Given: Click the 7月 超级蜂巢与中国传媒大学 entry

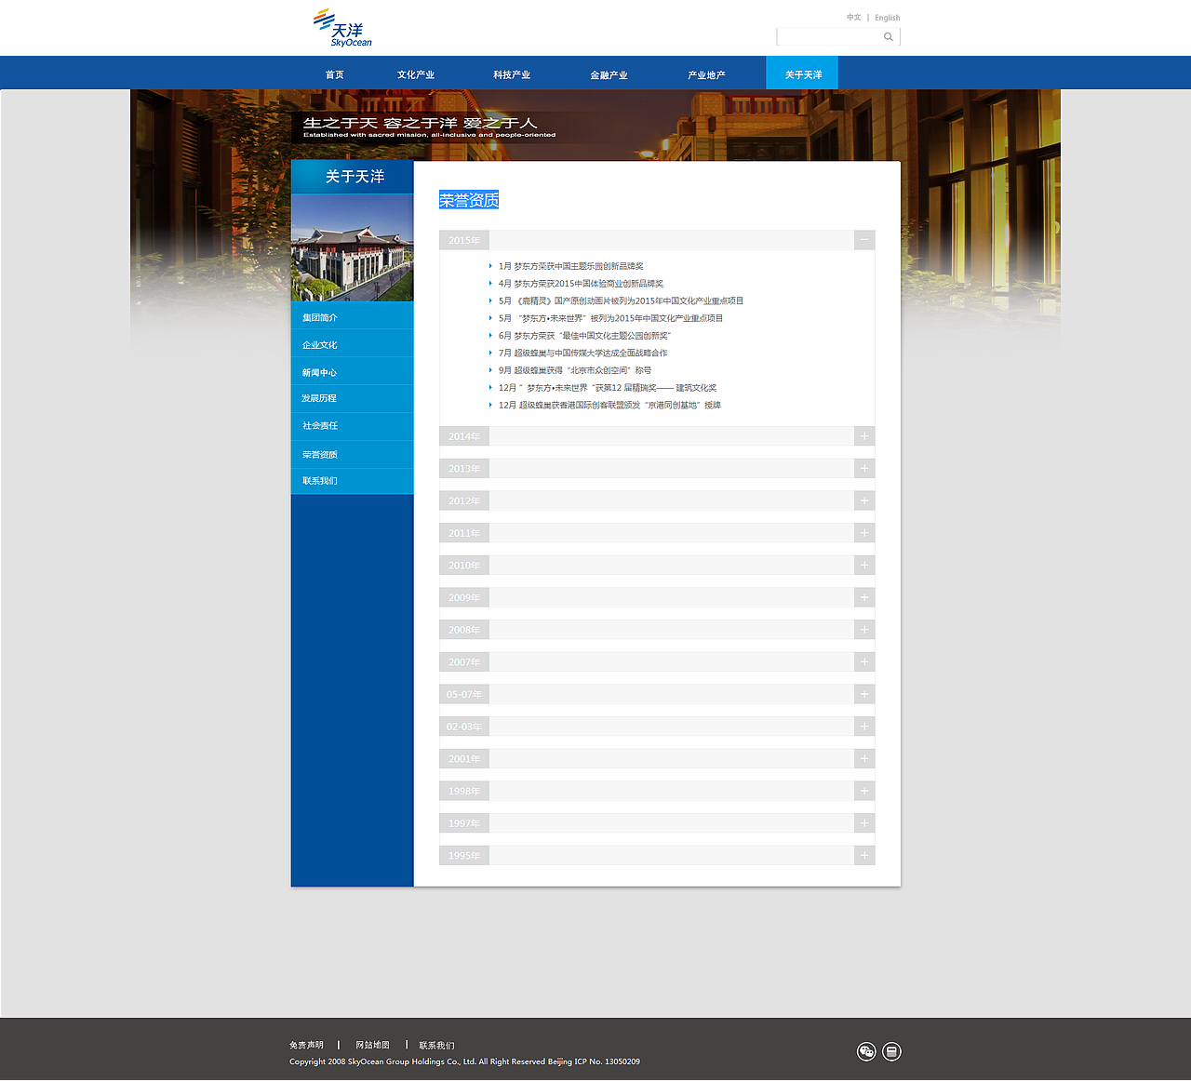Looking at the screenshot, I should click(582, 353).
